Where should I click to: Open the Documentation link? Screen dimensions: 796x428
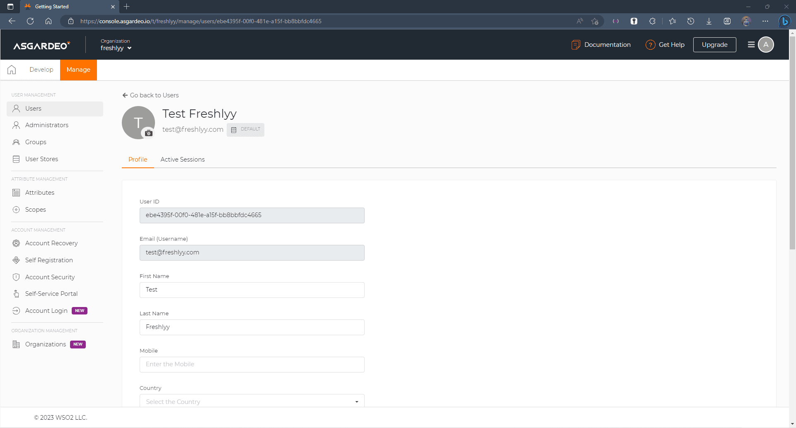click(607, 45)
